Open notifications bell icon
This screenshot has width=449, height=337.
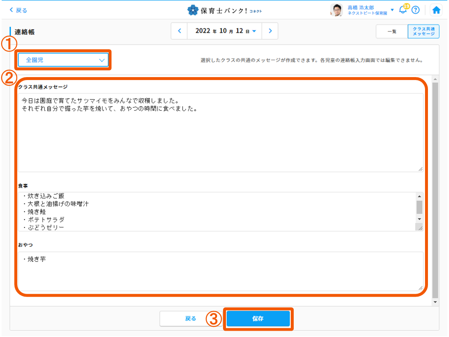pos(403,10)
